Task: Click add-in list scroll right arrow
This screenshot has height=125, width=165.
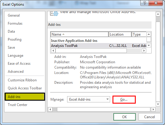Action: tap(144, 51)
